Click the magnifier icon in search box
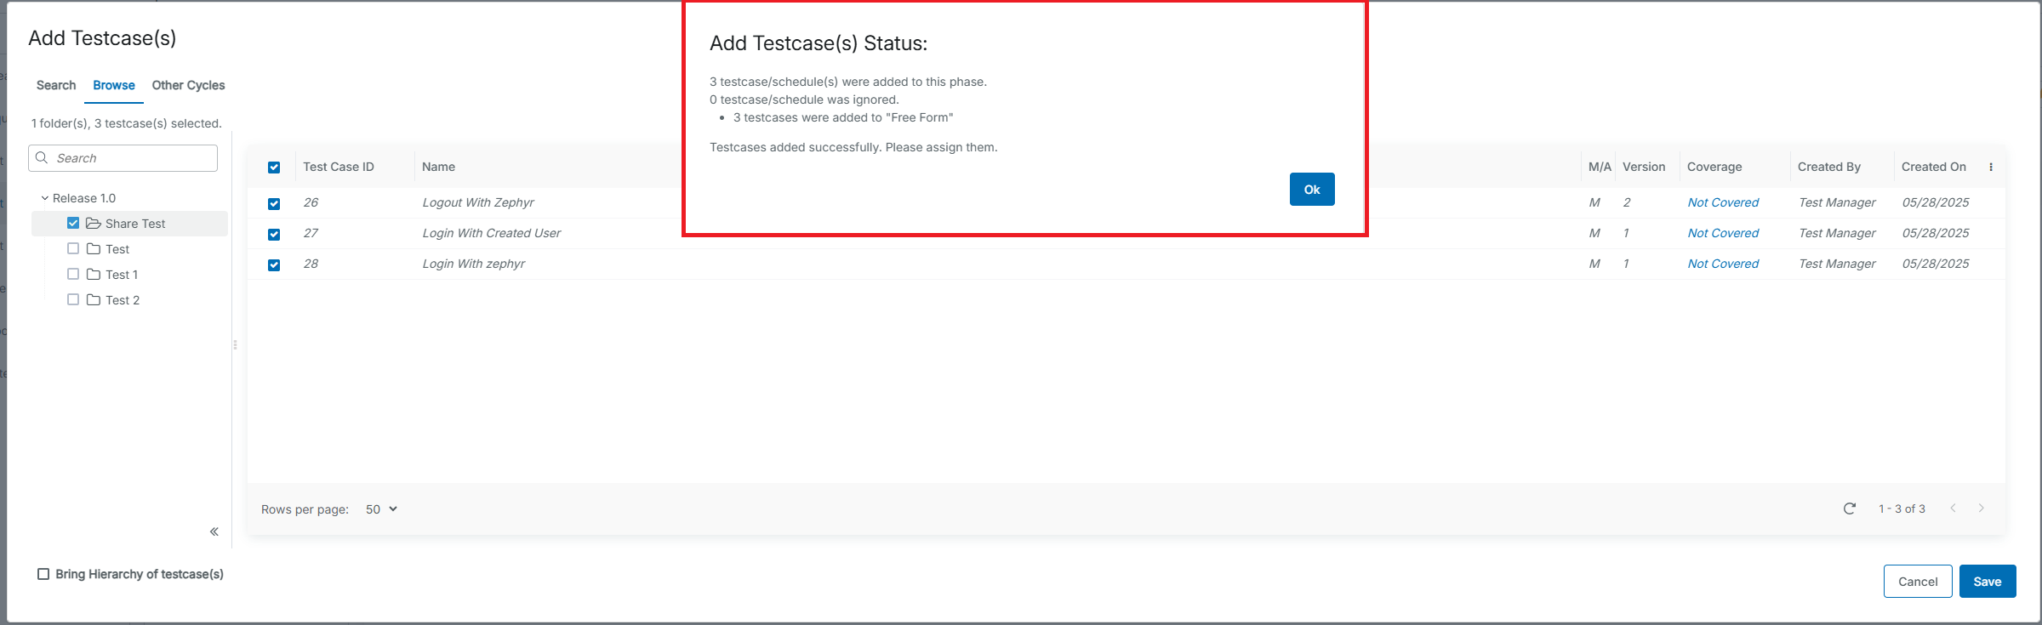2042x625 pixels. tap(42, 158)
